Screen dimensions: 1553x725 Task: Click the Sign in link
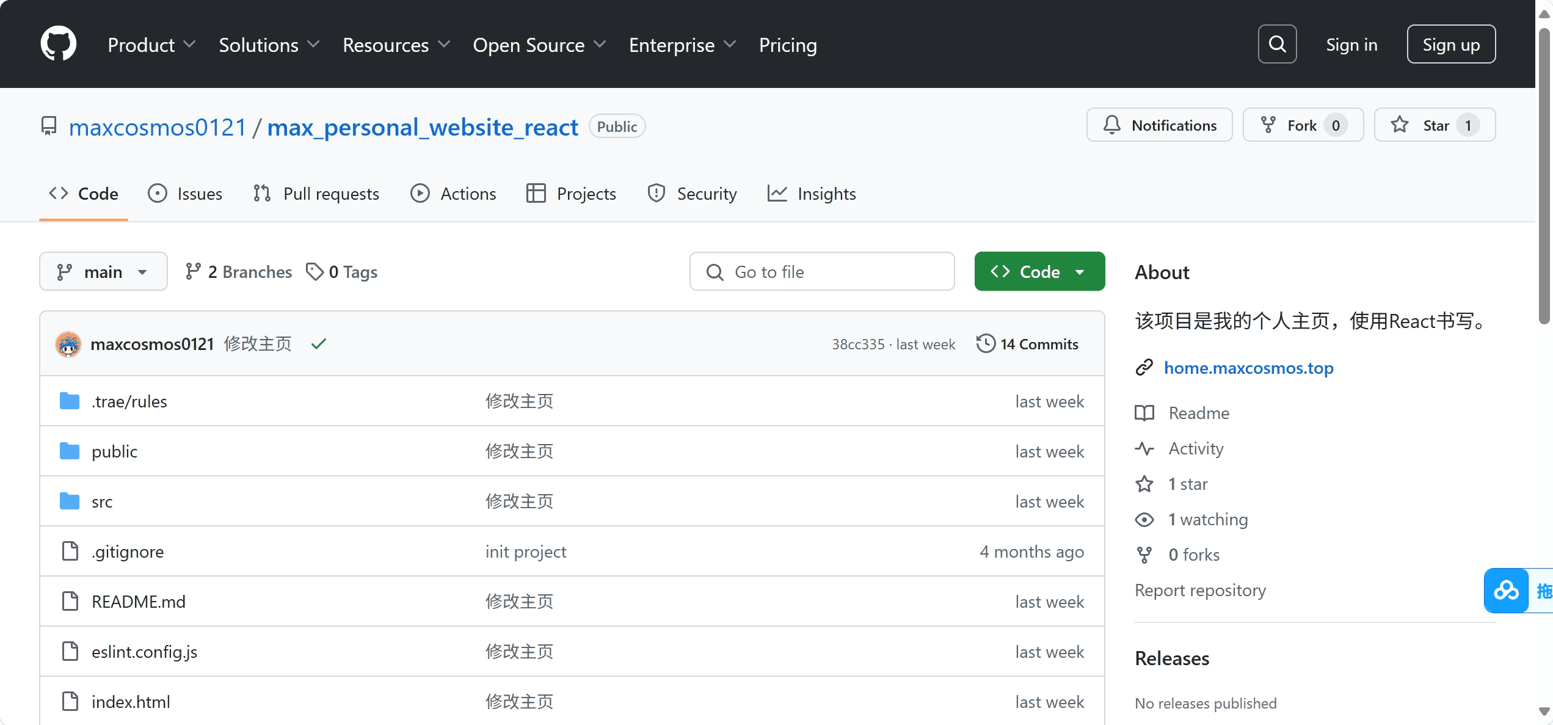point(1351,45)
